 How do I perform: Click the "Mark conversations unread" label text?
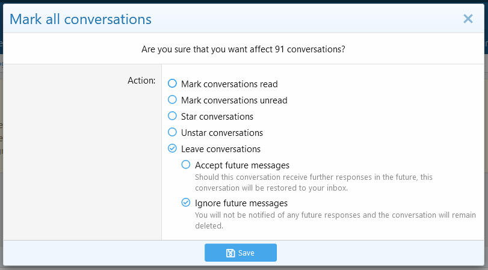(234, 100)
